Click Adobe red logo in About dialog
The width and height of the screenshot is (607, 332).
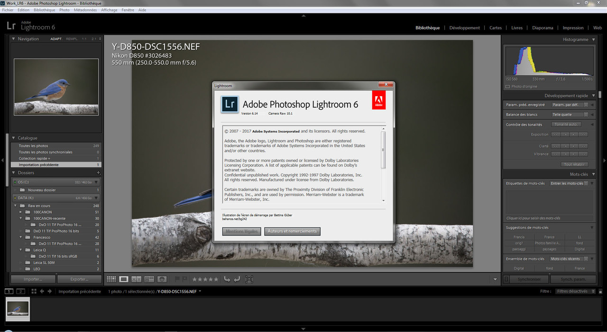[x=379, y=100]
